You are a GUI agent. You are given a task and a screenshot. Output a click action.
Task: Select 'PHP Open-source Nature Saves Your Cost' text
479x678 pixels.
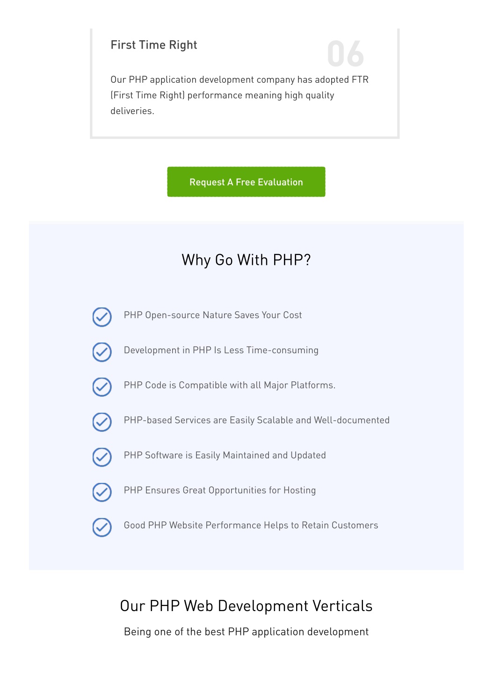[213, 315]
